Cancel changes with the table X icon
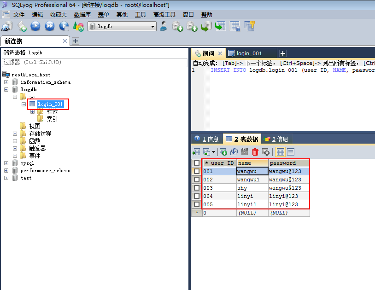375x290 pixels. [266, 152]
